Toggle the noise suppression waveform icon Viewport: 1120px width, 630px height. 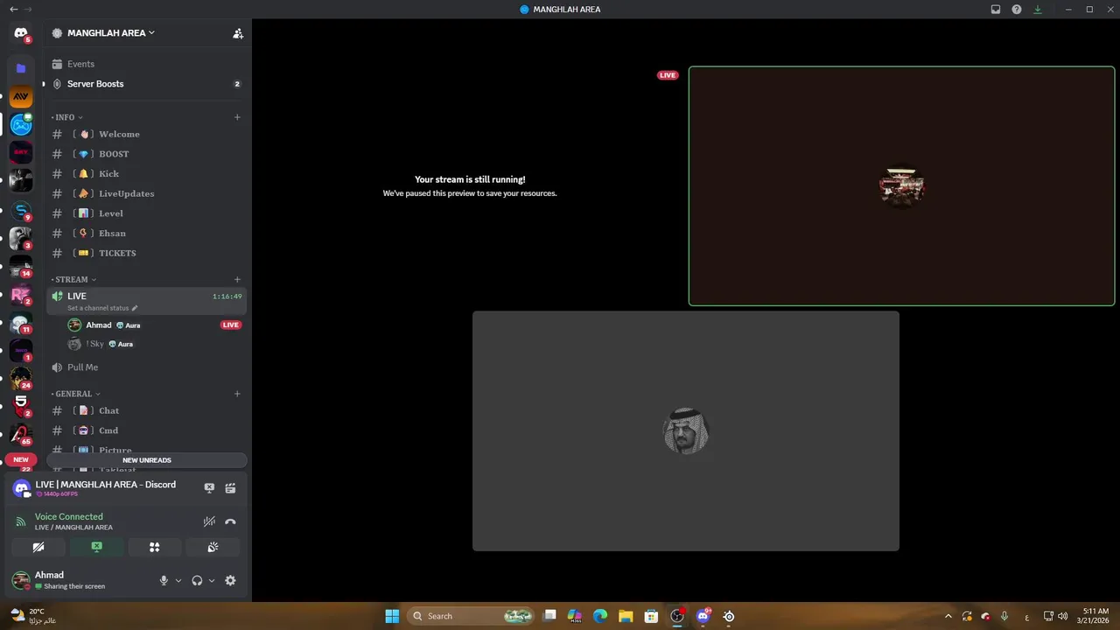[209, 521]
